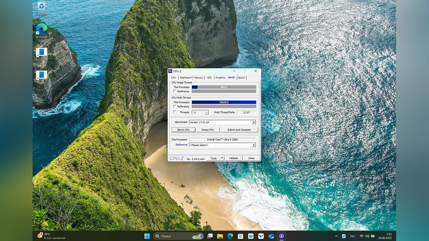The image size is (429, 241).
Task: Expand the Tools dropdown arrow
Action: [x=222, y=158]
